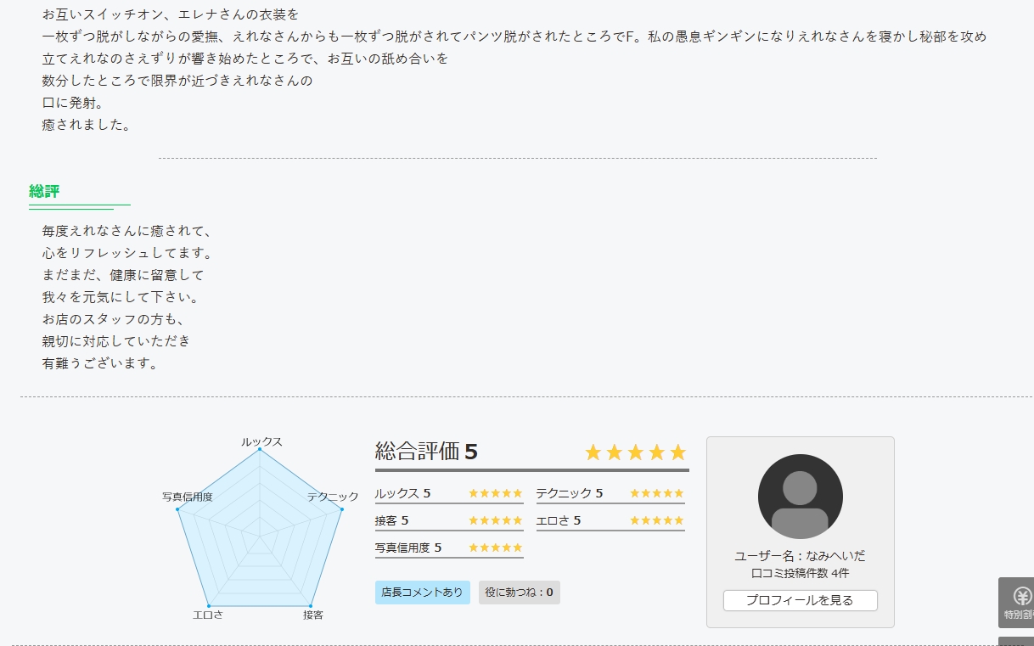Click the yen special discount icon
This screenshot has width=1034, height=646.
tap(1021, 597)
